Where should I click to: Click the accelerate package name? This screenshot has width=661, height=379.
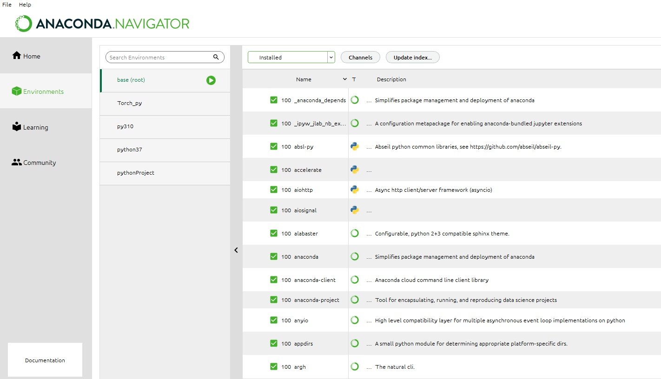[x=308, y=170]
